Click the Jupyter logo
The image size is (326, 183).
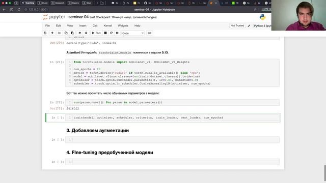54,17
